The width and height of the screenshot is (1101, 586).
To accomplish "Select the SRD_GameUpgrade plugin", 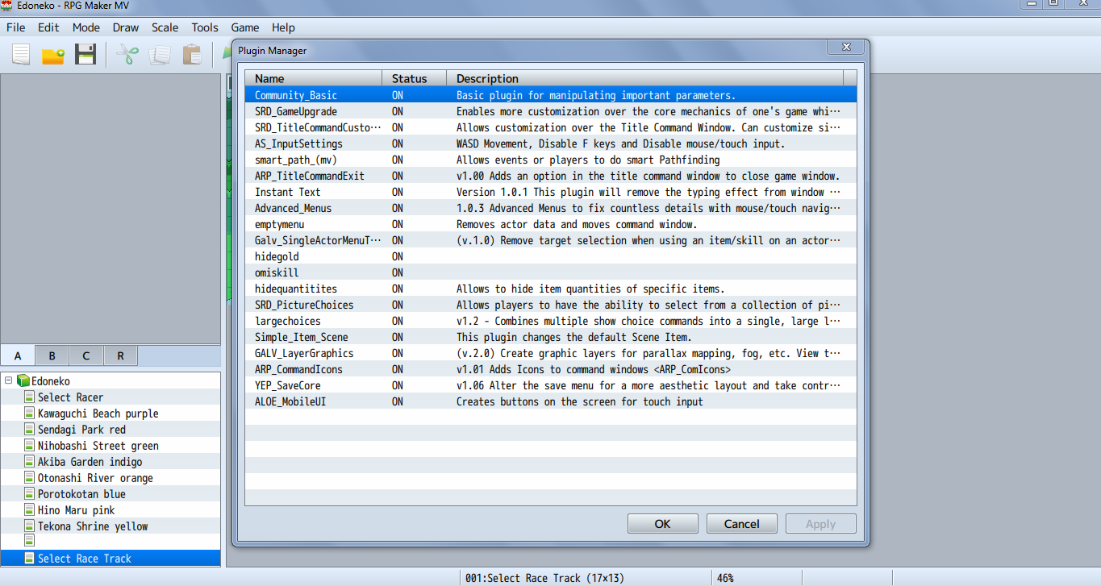I will tap(551, 111).
